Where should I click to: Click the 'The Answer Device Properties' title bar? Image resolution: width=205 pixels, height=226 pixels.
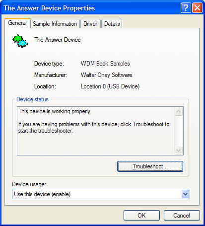point(91,8)
